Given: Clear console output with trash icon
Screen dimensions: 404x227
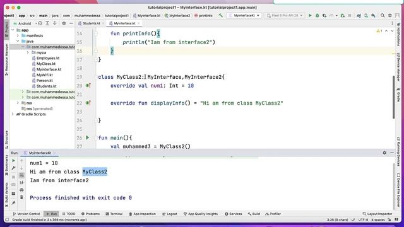Looking at the screenshot, I should coord(21,197).
